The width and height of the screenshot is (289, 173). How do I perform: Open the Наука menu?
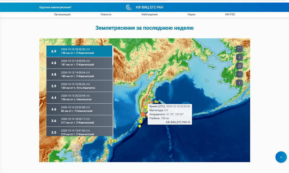[191, 14]
